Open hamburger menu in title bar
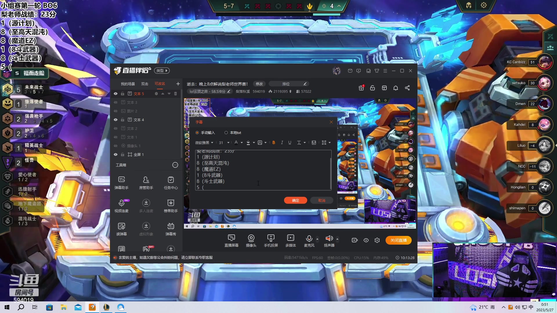Image resolution: width=557 pixels, height=313 pixels. [x=385, y=71]
